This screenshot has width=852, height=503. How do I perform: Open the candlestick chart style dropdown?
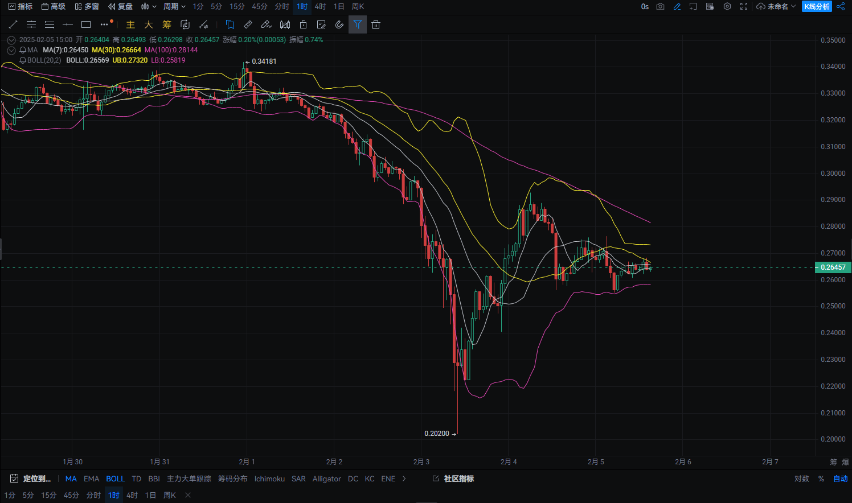pos(149,6)
